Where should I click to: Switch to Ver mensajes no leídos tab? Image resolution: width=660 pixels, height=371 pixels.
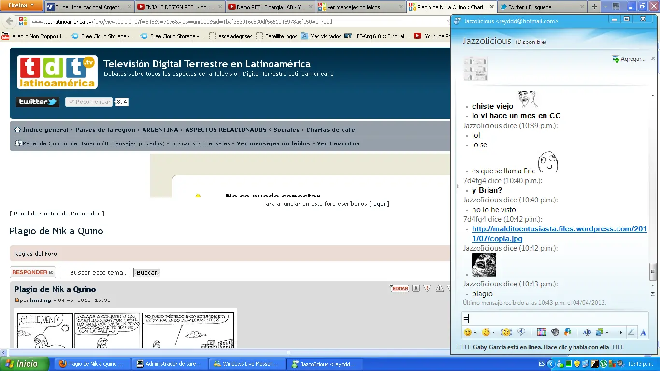click(x=360, y=7)
